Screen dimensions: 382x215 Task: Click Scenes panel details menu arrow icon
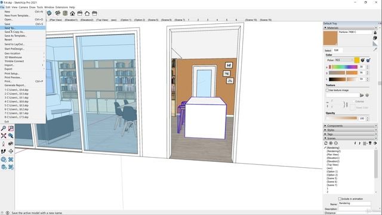(x=375, y=143)
